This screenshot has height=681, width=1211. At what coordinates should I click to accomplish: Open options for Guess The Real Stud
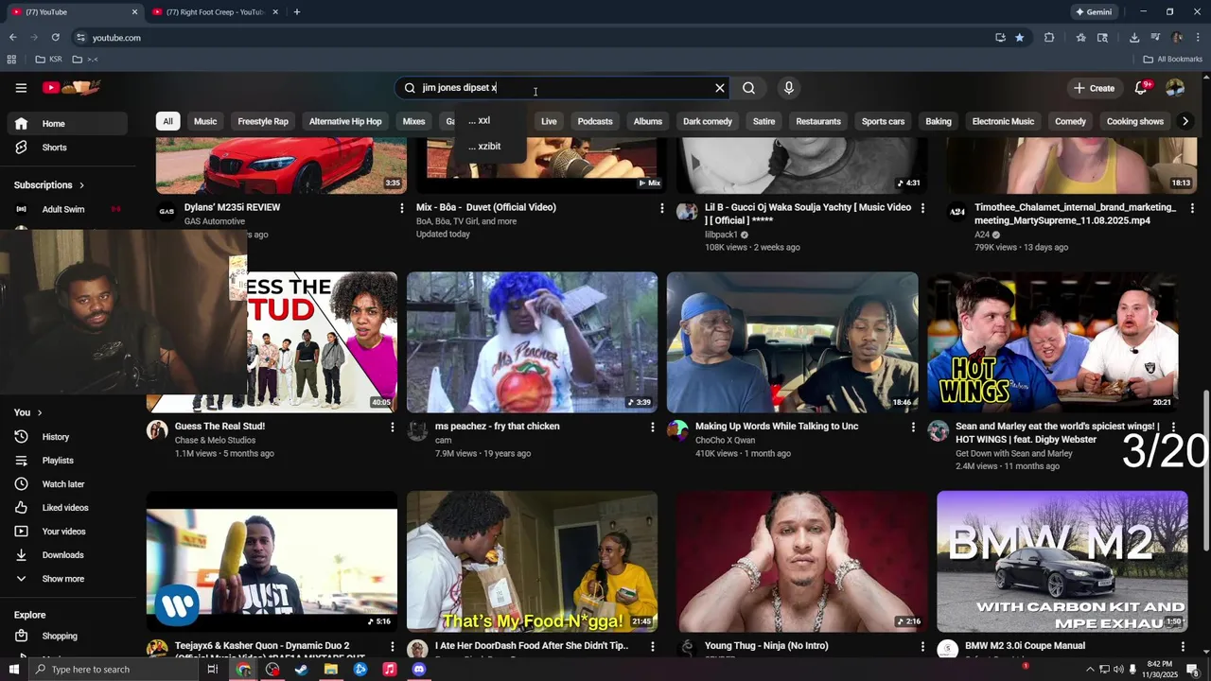[392, 428]
